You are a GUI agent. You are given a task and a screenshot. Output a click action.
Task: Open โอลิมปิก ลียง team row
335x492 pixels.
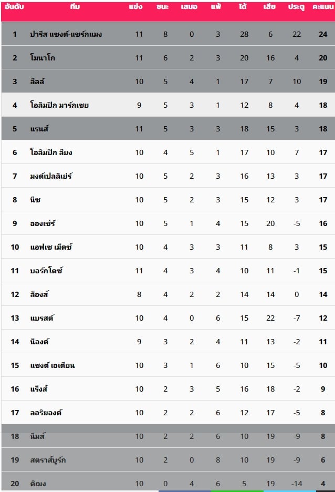(x=168, y=152)
